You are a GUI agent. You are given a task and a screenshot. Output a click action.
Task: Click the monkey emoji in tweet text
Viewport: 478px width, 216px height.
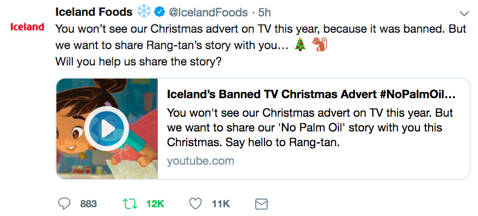319,44
